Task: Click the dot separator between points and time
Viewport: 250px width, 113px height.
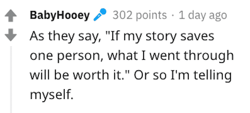Action: pyautogui.click(x=173, y=16)
